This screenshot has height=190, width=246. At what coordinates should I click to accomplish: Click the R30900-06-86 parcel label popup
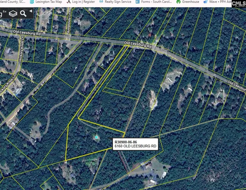point(126,142)
